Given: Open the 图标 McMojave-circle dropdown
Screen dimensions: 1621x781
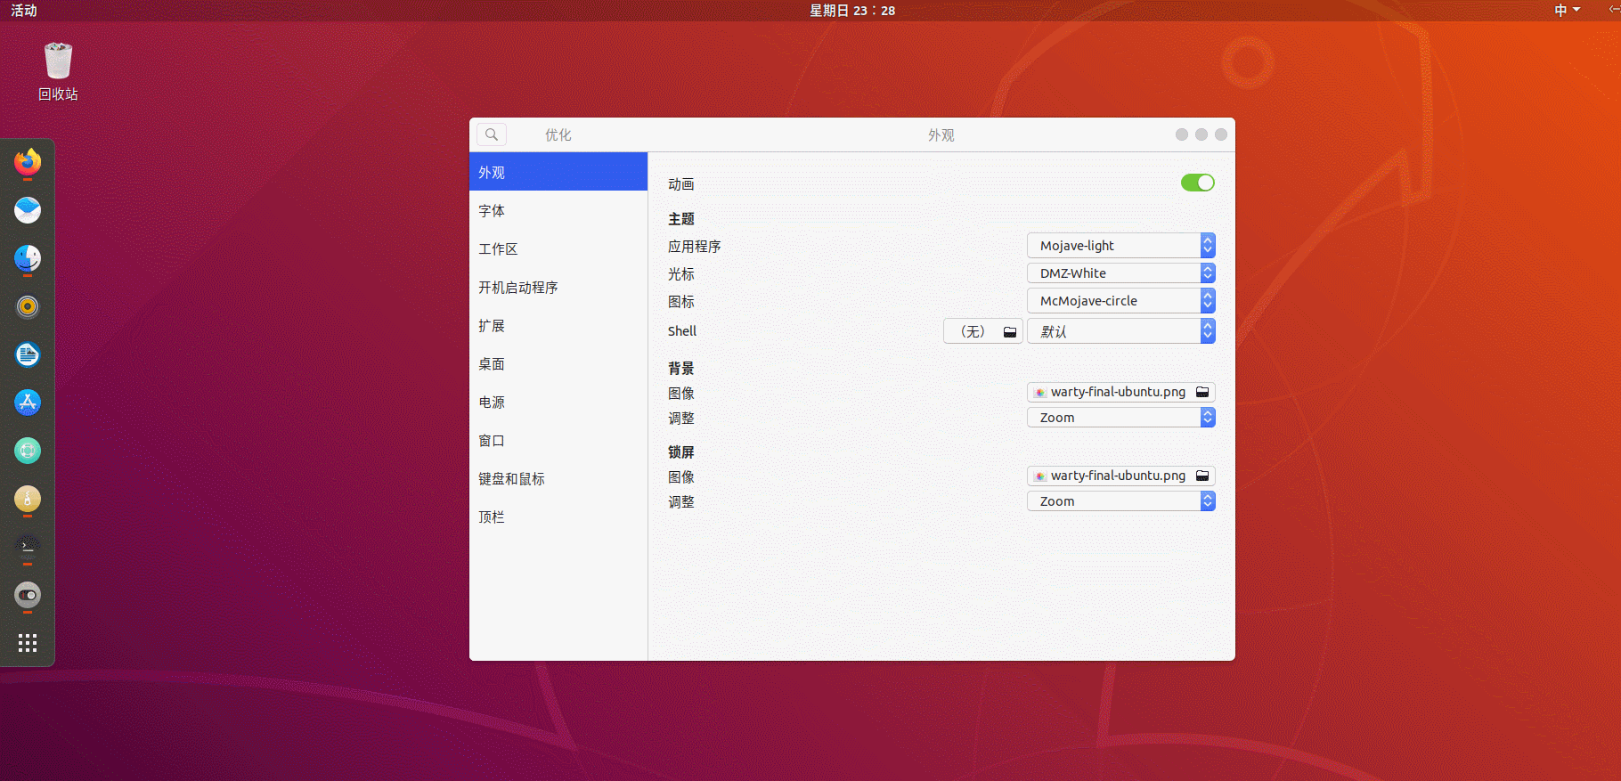Looking at the screenshot, I should tap(1121, 301).
